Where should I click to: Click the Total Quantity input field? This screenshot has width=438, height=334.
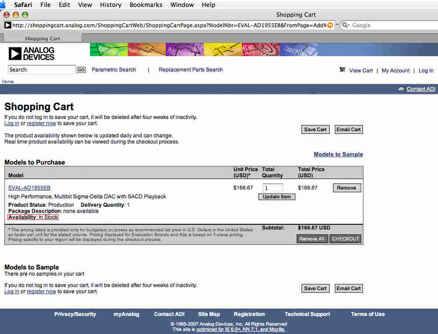[x=273, y=188]
